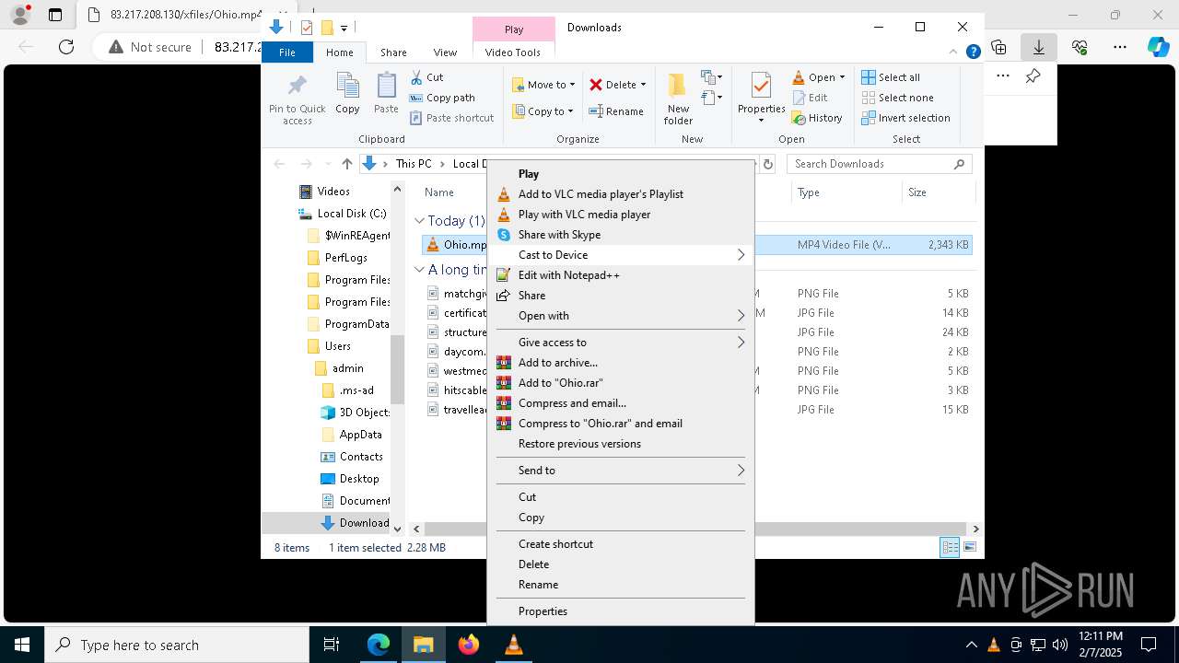The height and width of the screenshot is (663, 1179).
Task: Sort by the Type column header
Action: click(846, 192)
